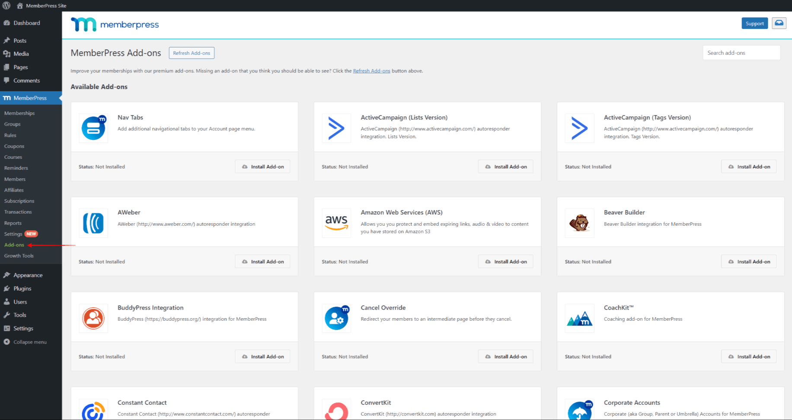Click the Refresh Add-ons button

tap(192, 53)
